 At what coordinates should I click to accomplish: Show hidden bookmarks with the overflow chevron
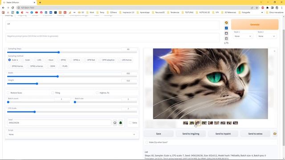262,12
